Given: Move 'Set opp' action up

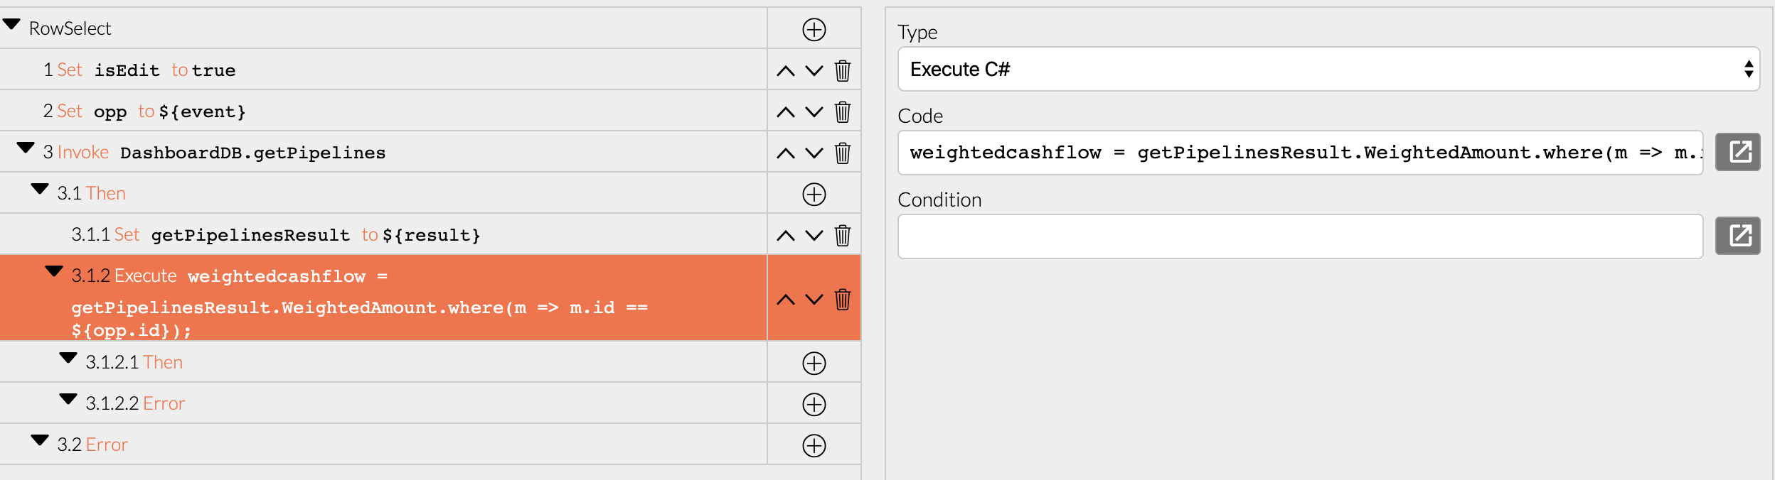Looking at the screenshot, I should tap(785, 111).
